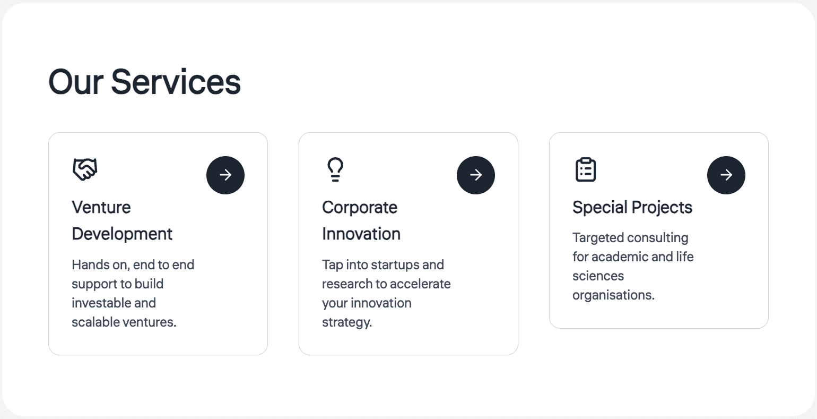Viewport: 817px width, 419px height.
Task: Click the Special Projects title
Action: (632, 207)
